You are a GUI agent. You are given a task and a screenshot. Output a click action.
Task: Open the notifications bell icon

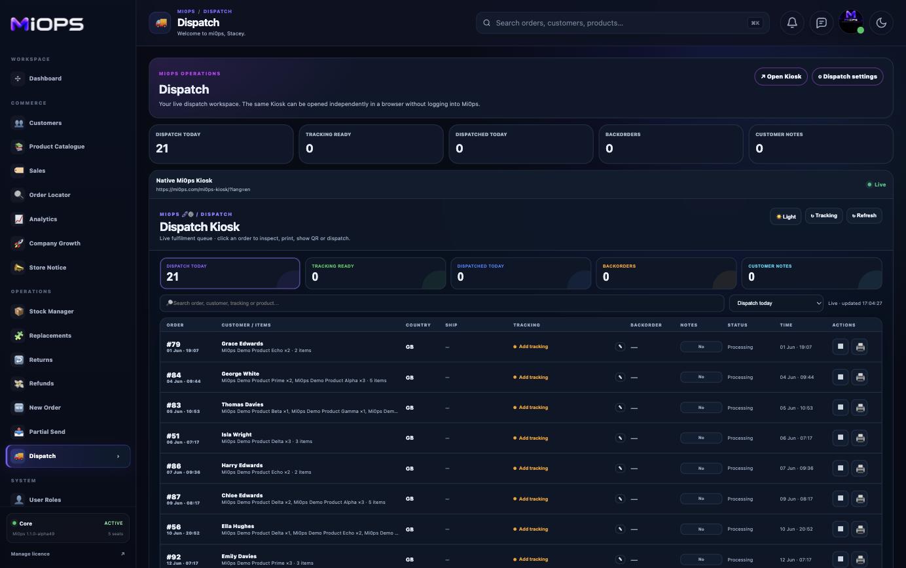[792, 23]
